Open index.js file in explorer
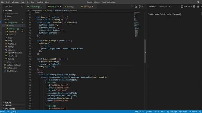The height and width of the screenshot is (113, 202). (10, 47)
